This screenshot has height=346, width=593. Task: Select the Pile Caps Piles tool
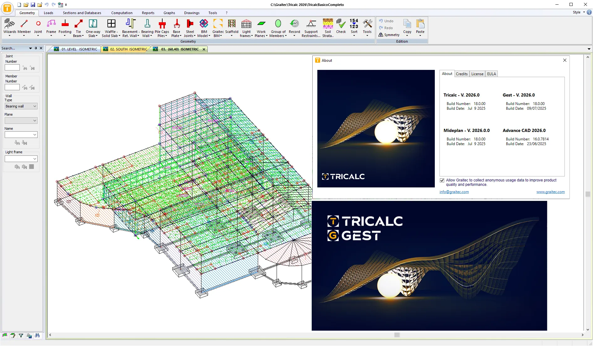click(x=162, y=28)
